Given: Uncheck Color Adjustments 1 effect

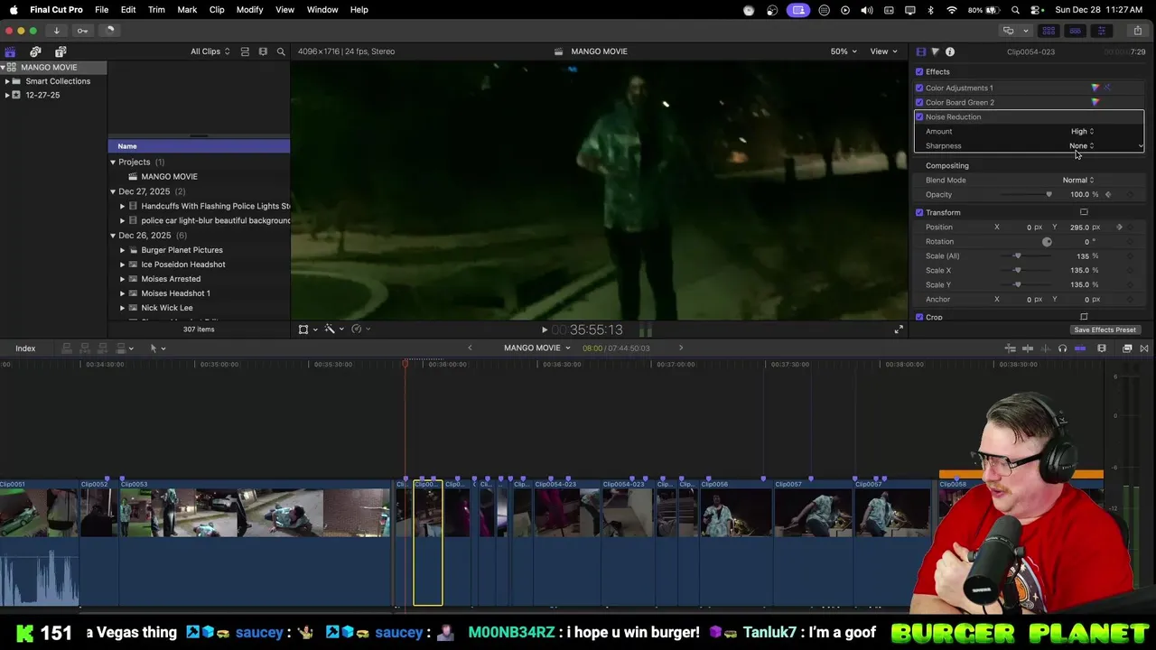Looking at the screenshot, I should tap(919, 88).
